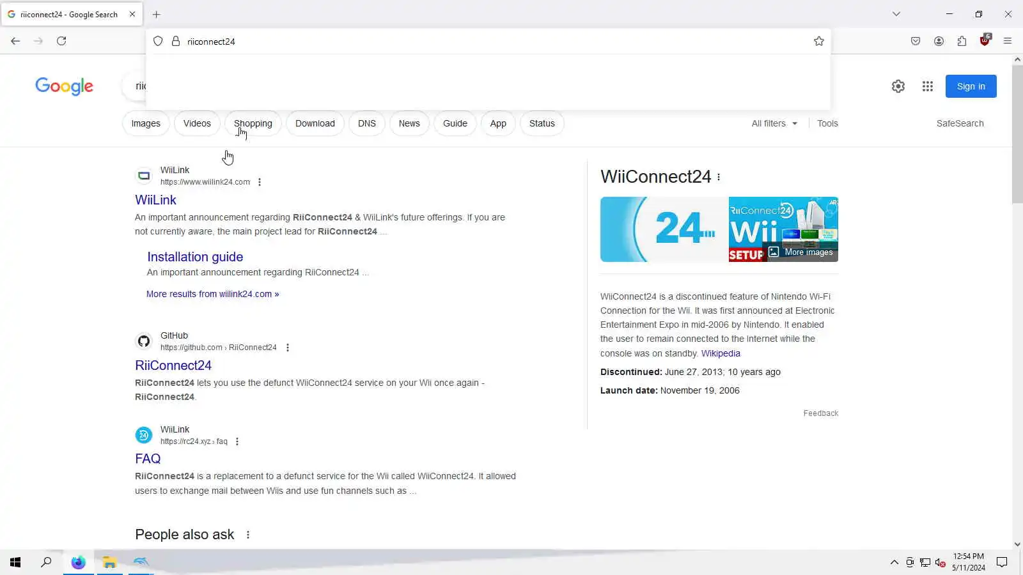
Task: Open the Pocket save icon
Action: coord(916,41)
